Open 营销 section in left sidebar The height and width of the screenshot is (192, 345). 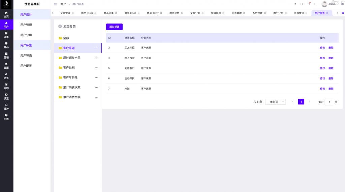tap(6, 56)
